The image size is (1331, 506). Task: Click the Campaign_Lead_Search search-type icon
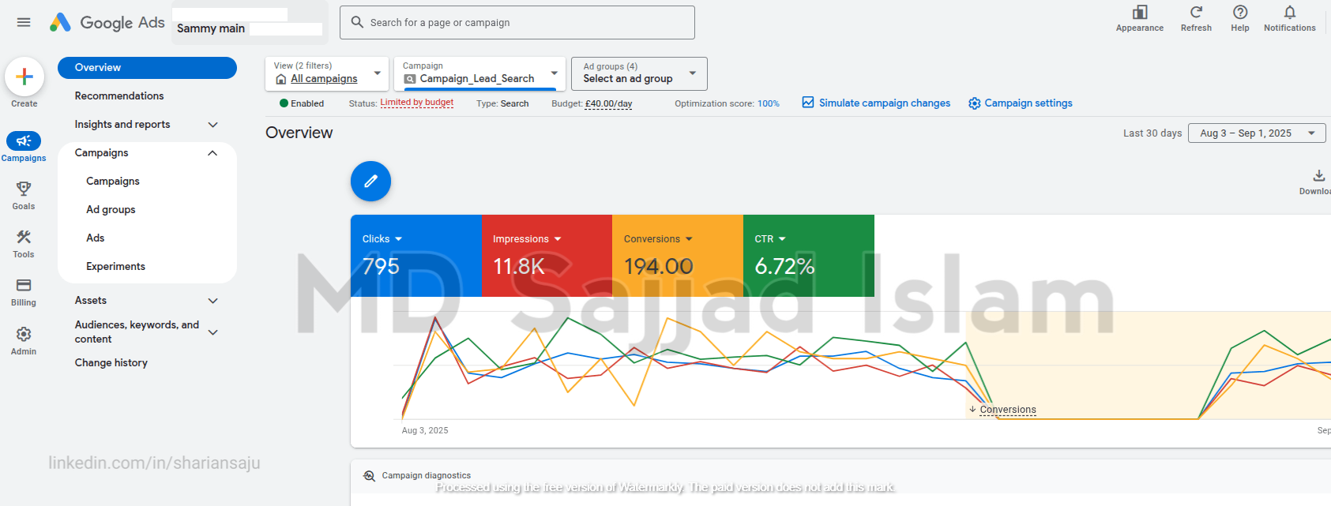pyautogui.click(x=409, y=79)
